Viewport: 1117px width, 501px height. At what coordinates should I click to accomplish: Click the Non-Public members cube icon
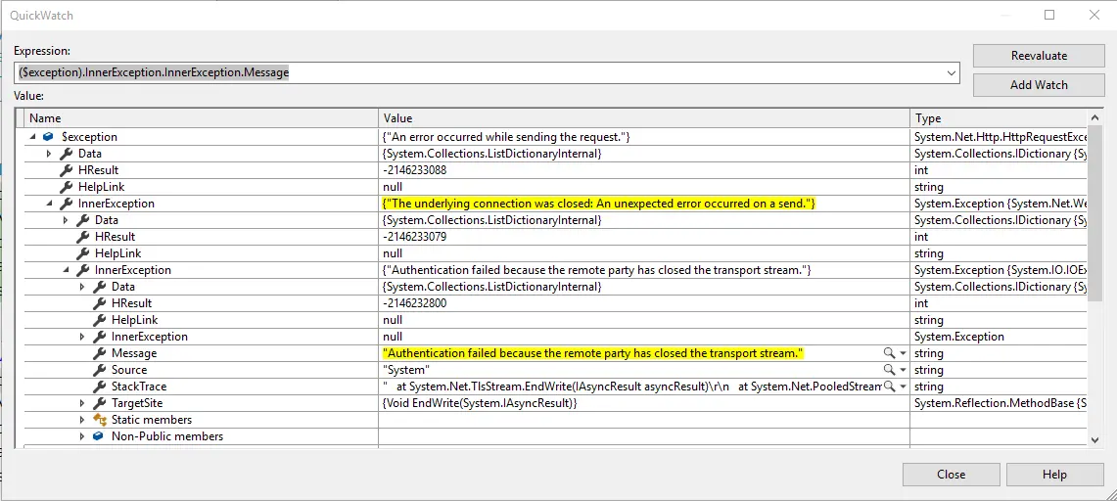99,436
